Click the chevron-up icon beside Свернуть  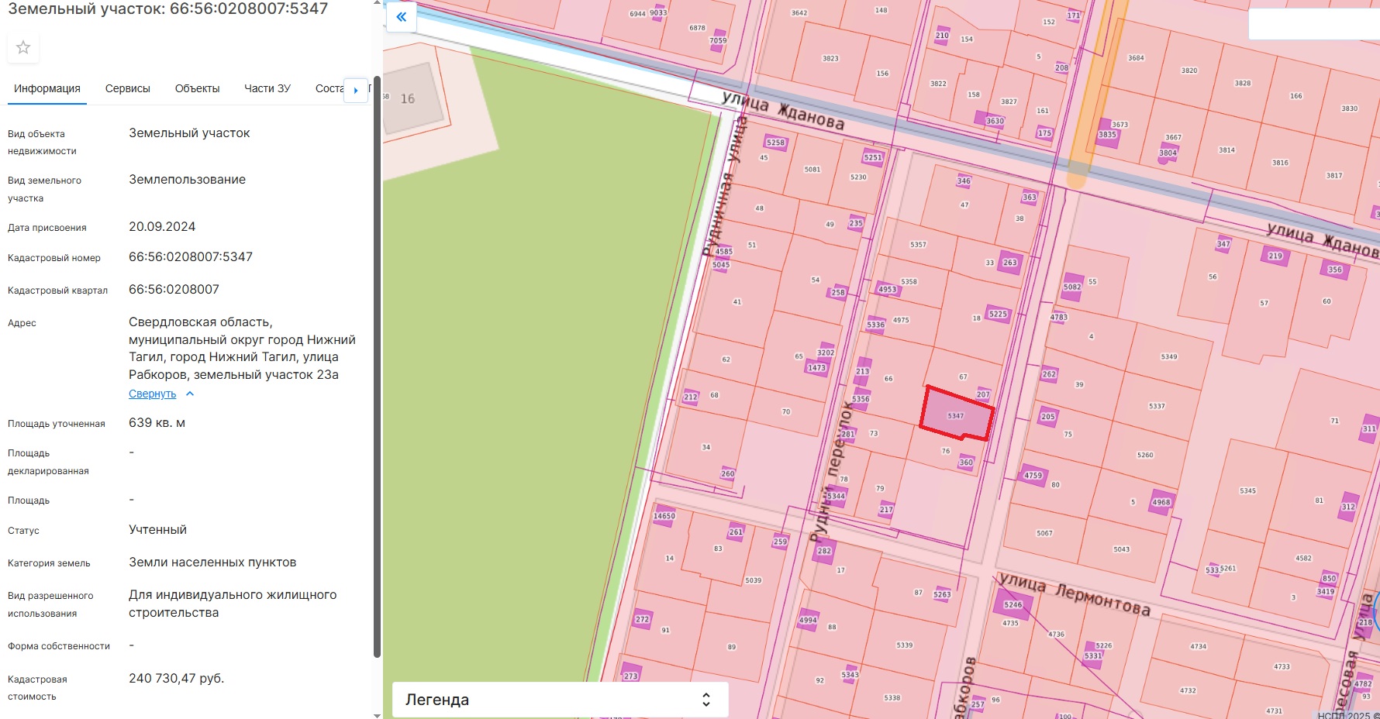(x=190, y=394)
